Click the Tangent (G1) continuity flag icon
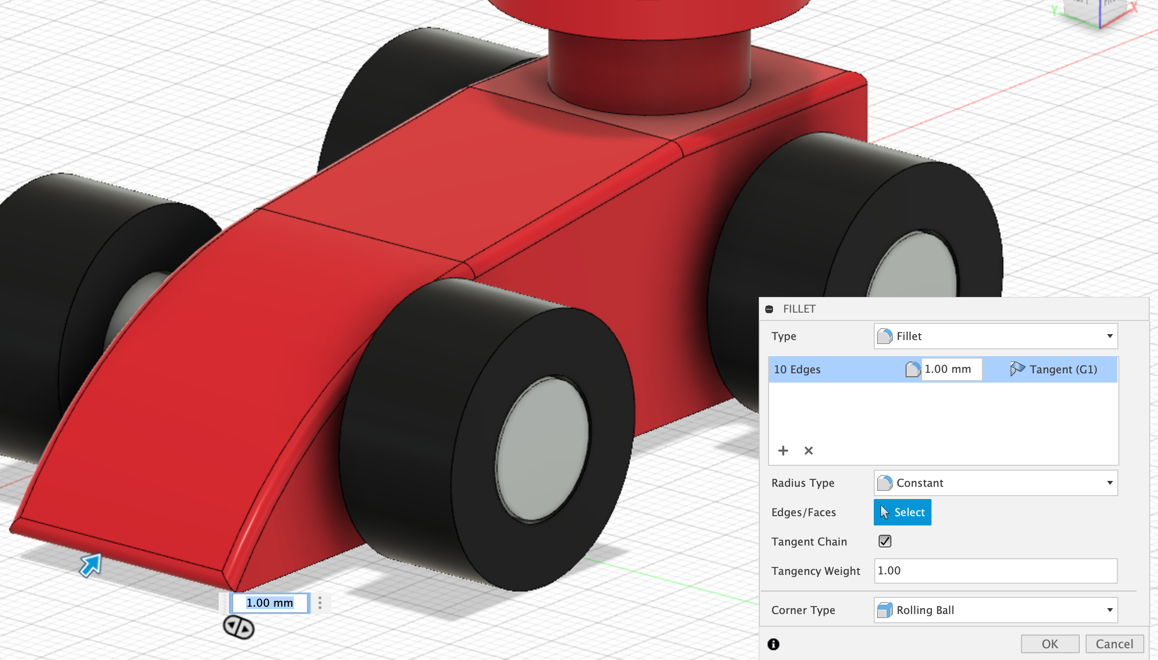Viewport: 1158px width, 660px height. (x=1017, y=369)
